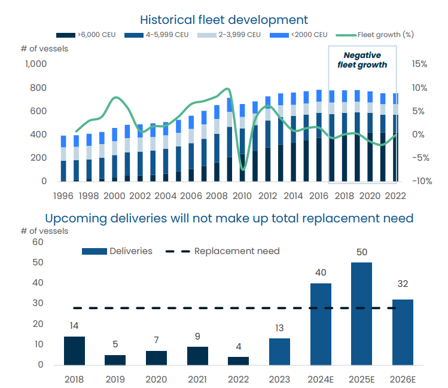Screen dimensions: 448x388
Task: Select the 1,000 label on the vessels axis
Action: point(35,65)
